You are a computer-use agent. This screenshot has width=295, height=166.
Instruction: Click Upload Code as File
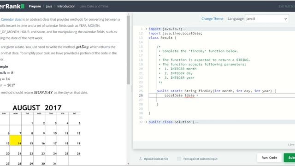(156, 159)
